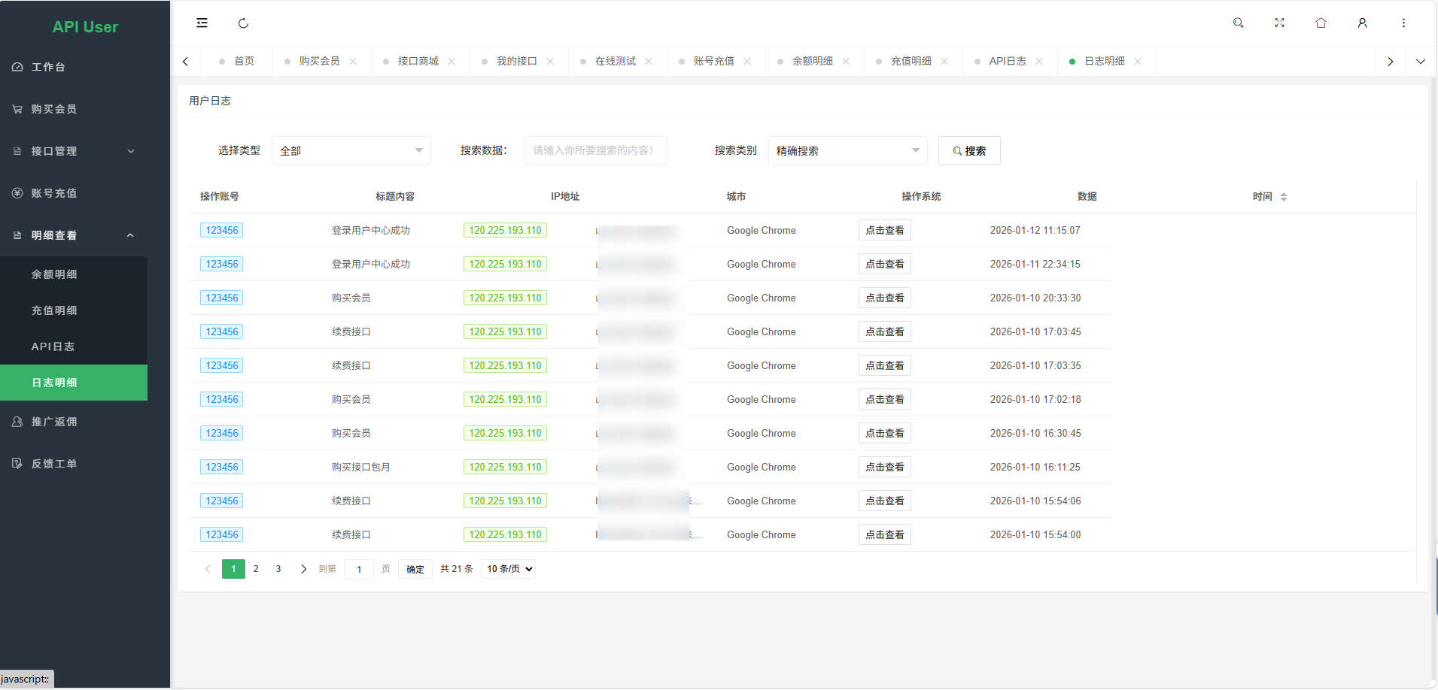
Task: Open the search magnifier icon in header
Action: pos(1238,23)
